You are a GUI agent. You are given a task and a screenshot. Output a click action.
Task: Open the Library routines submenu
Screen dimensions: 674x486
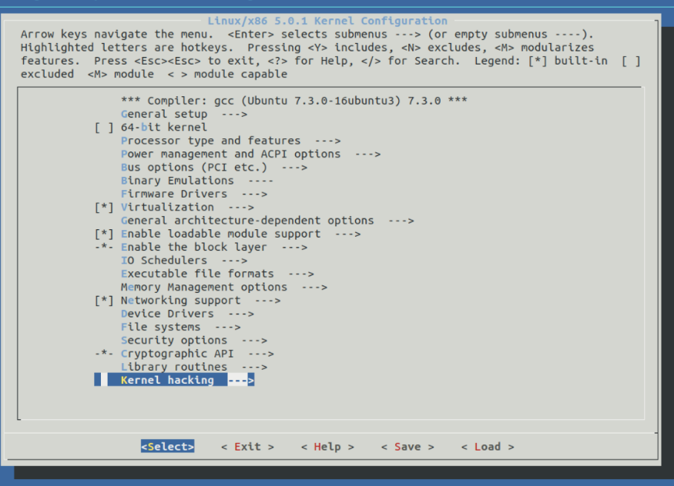194,367
